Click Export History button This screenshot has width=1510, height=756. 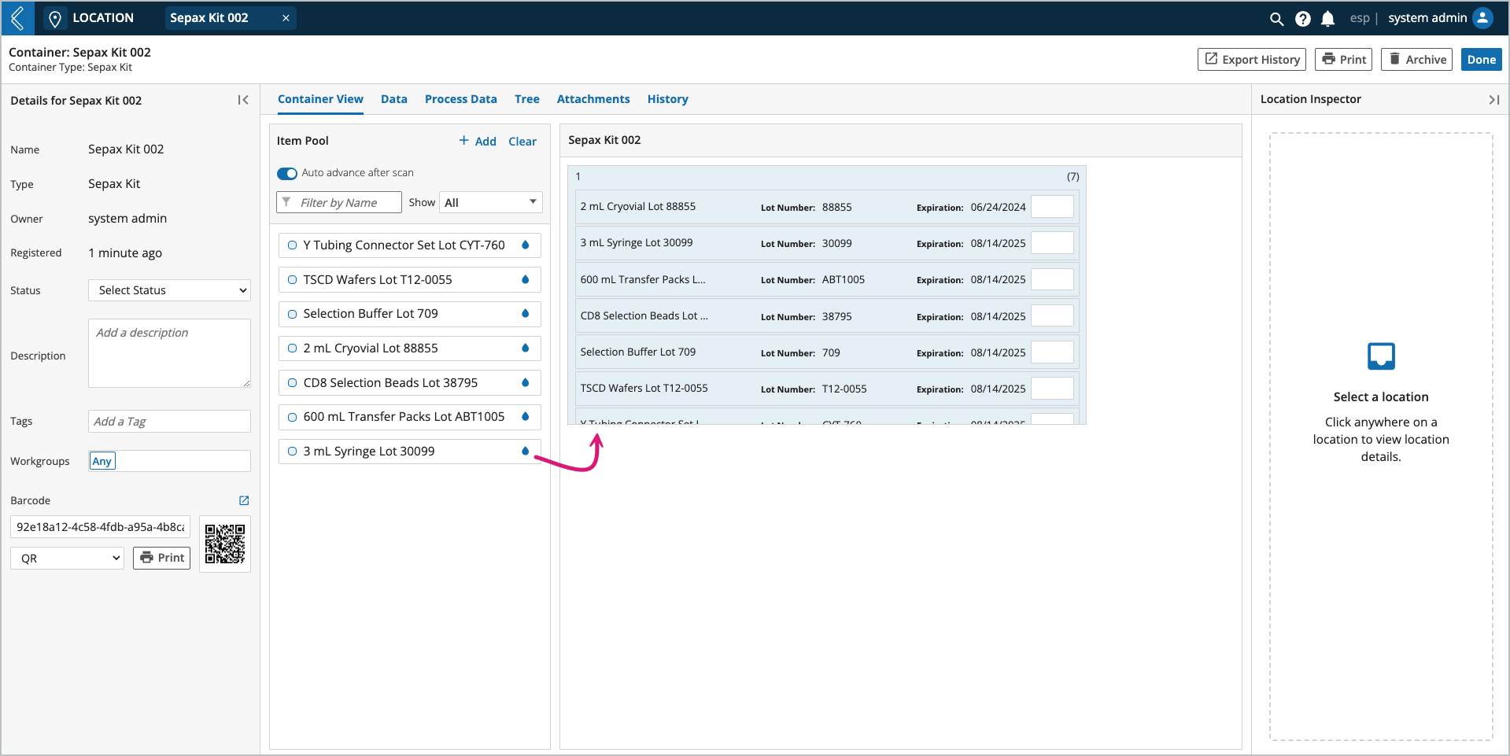coord(1252,59)
